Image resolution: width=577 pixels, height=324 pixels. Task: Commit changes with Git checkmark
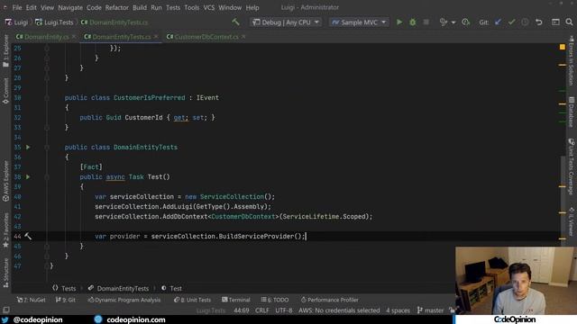tap(511, 22)
